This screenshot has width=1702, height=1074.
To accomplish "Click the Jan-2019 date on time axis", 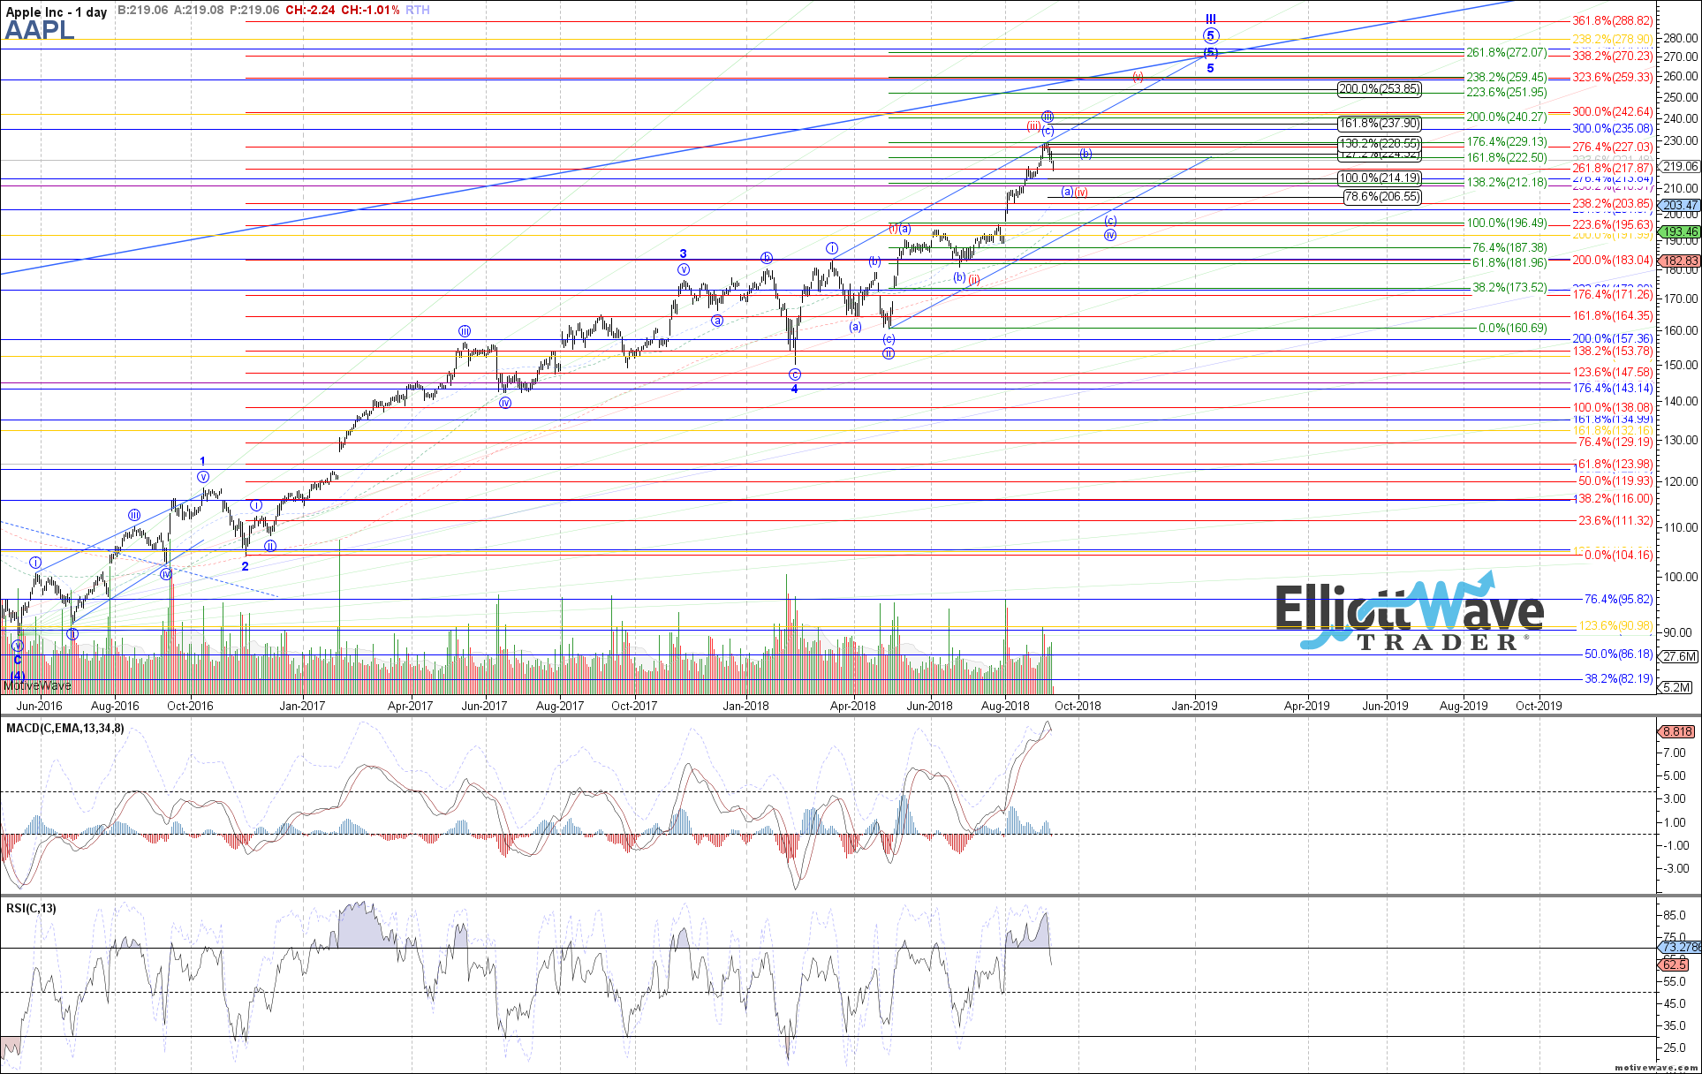I will tap(1194, 706).
